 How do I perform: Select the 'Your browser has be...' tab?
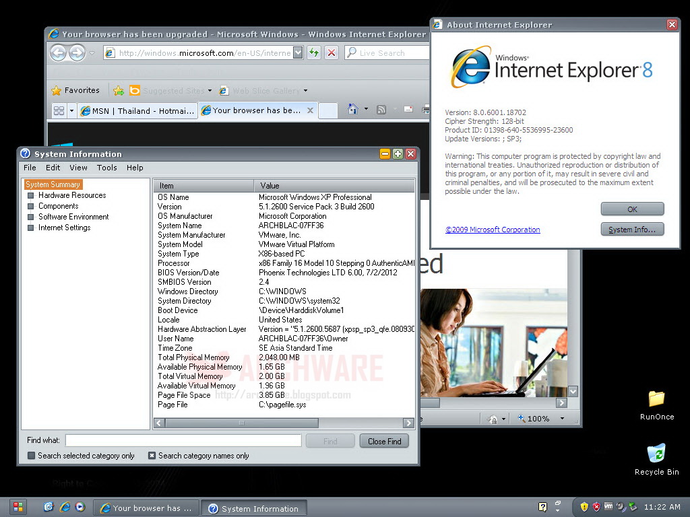click(257, 110)
